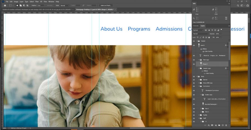Hide the search layer
This screenshot has width=251, height=130.
pos(194,45)
